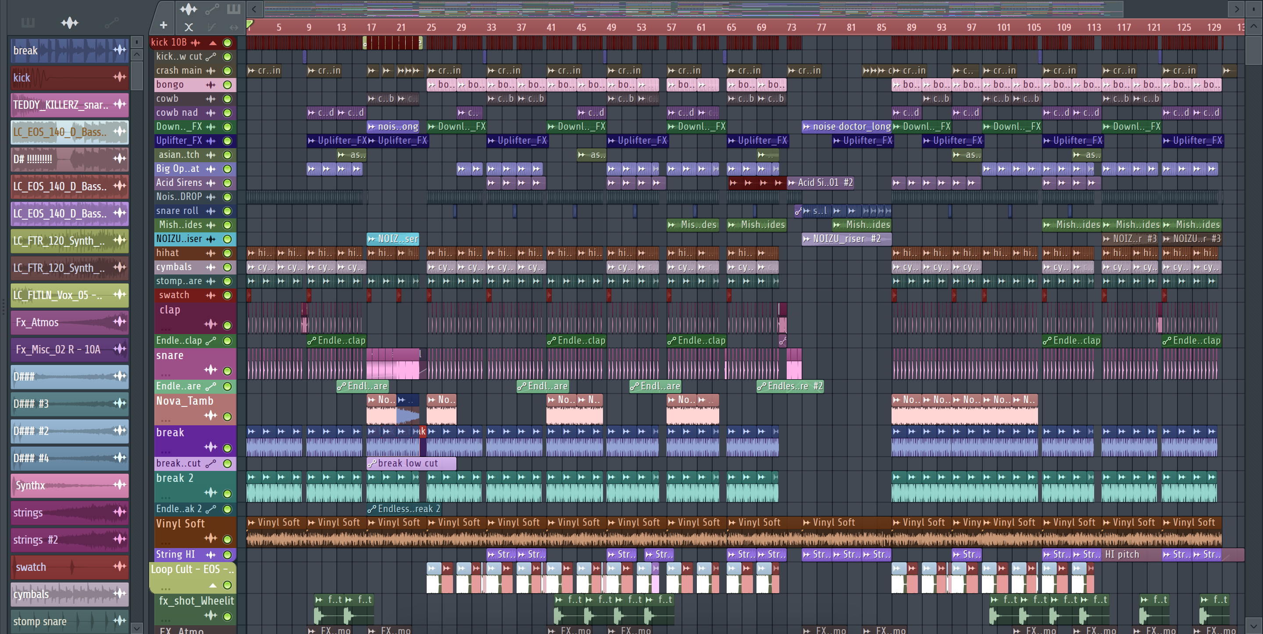1263x634 pixels.
Task: Mute the snare track
Action: coord(228,370)
